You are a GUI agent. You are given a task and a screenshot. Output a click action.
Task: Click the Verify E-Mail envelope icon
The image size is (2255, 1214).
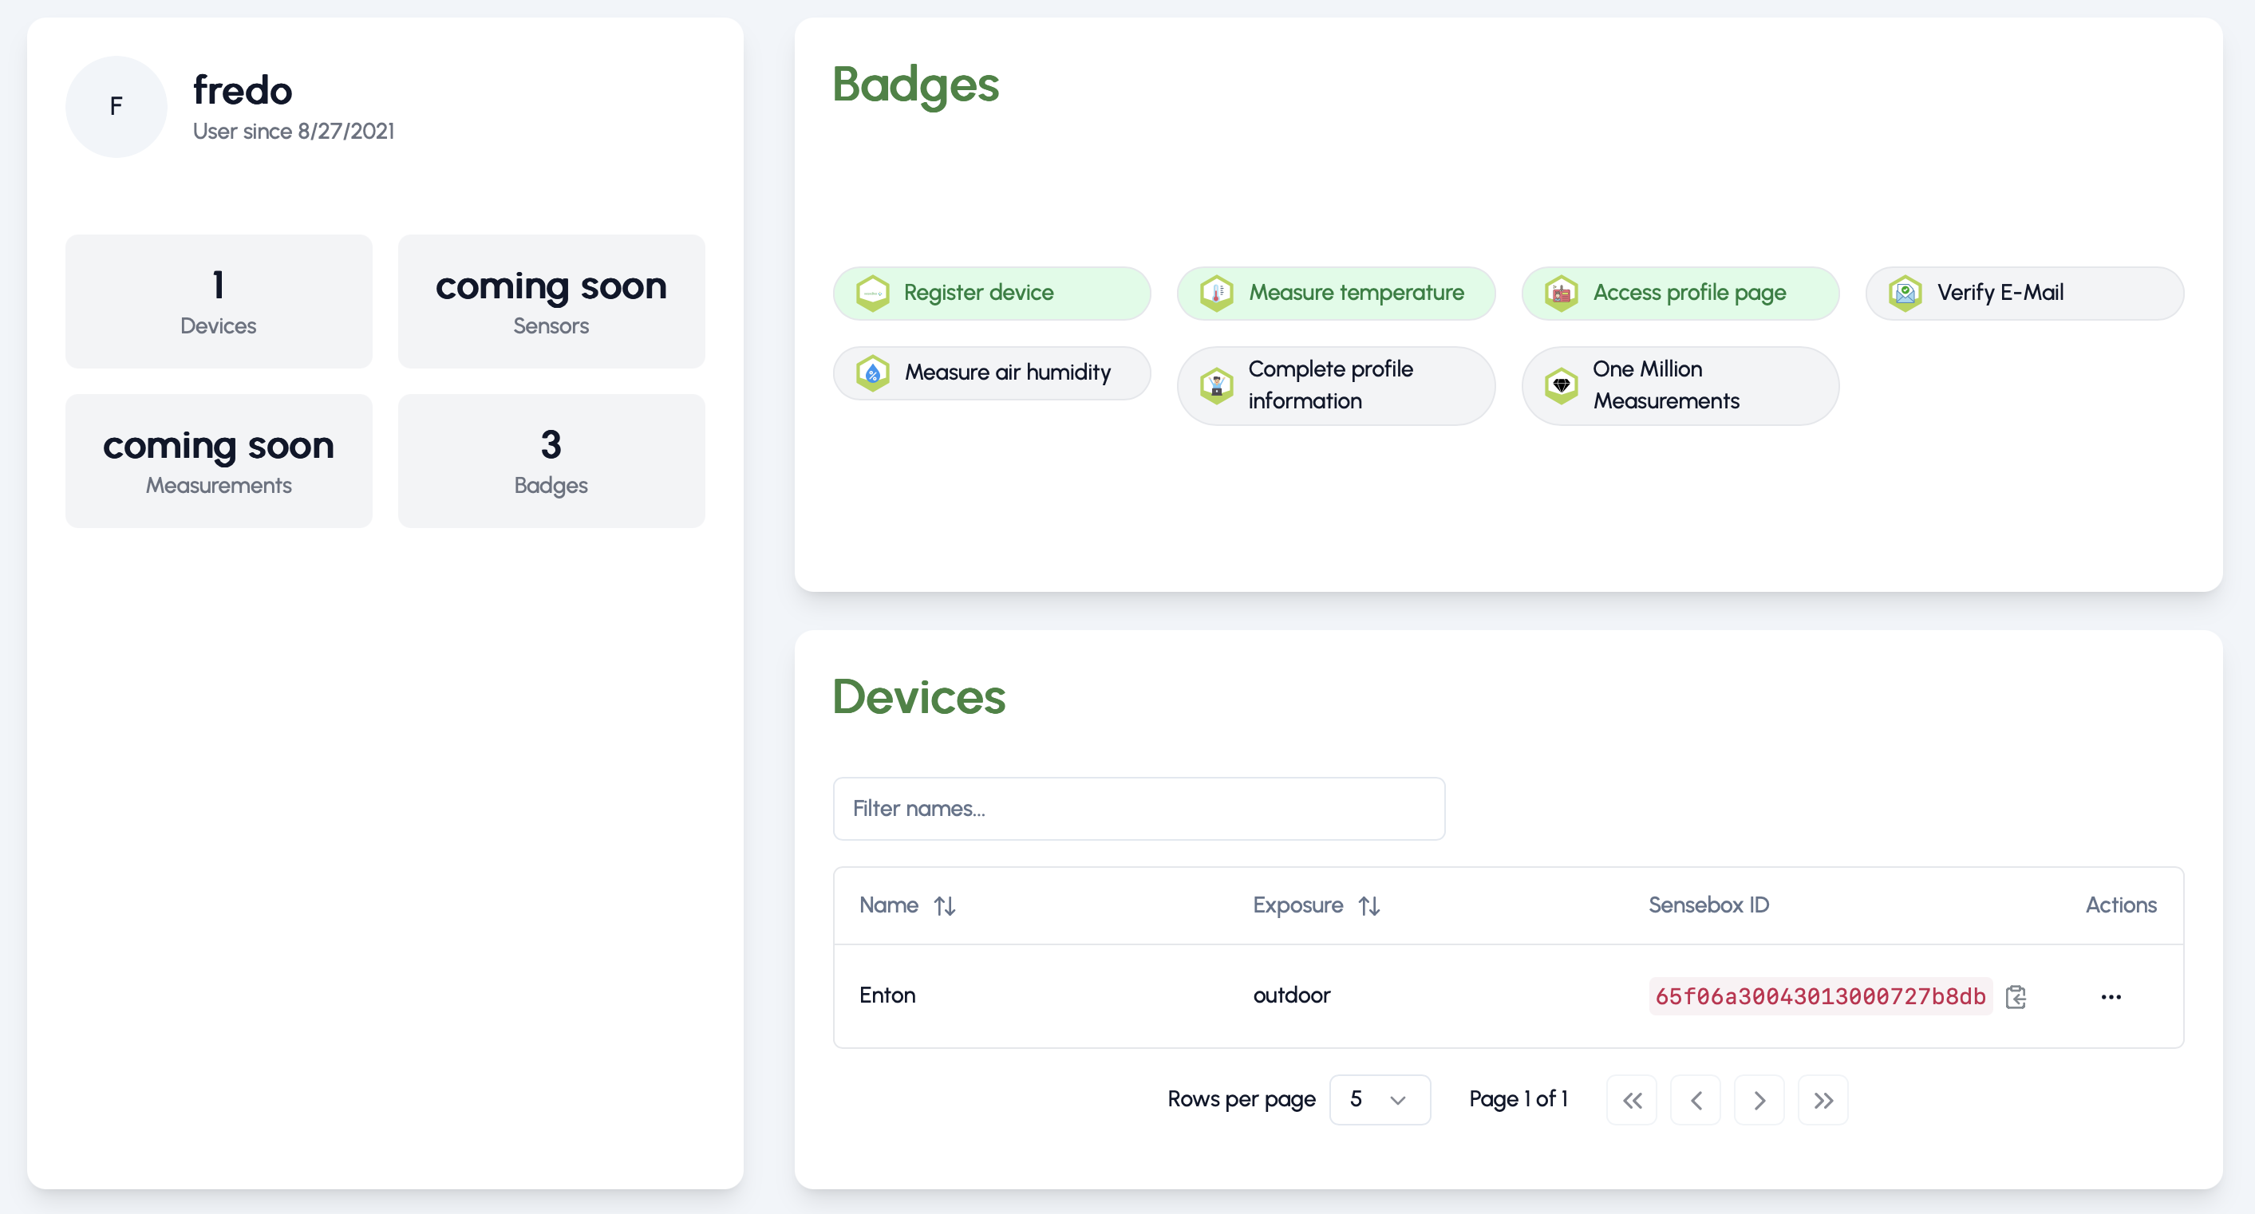click(1905, 294)
